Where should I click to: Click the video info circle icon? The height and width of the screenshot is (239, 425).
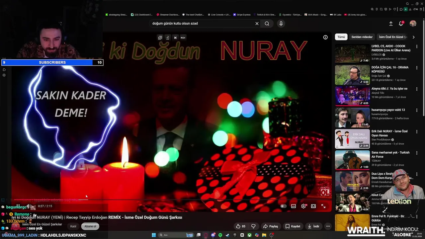pos(325,37)
